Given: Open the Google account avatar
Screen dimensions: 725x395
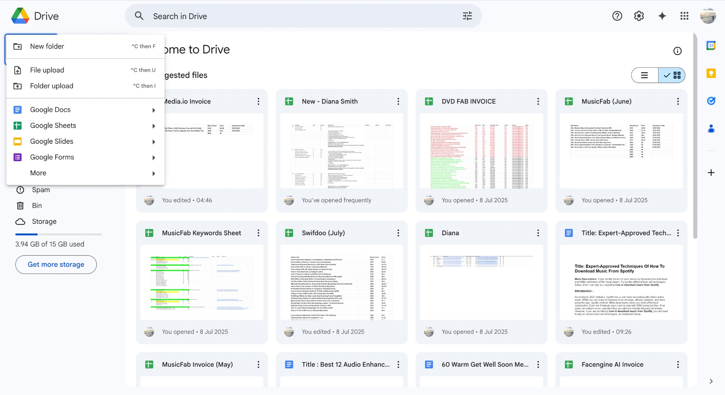Looking at the screenshot, I should (x=708, y=16).
